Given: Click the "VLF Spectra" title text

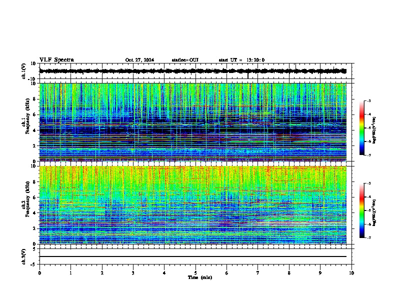Looking at the screenshot, I should 56,60.
